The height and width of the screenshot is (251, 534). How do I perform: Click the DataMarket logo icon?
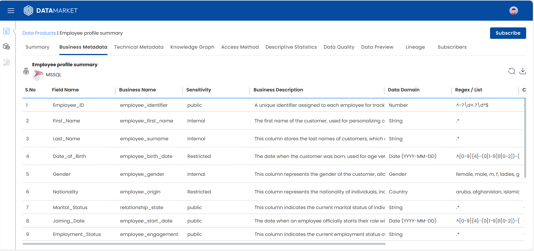pyautogui.click(x=28, y=11)
